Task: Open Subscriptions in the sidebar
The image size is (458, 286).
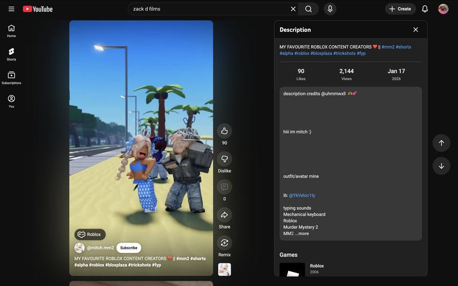Action: 11,78
